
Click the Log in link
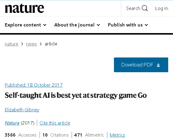(162, 8)
